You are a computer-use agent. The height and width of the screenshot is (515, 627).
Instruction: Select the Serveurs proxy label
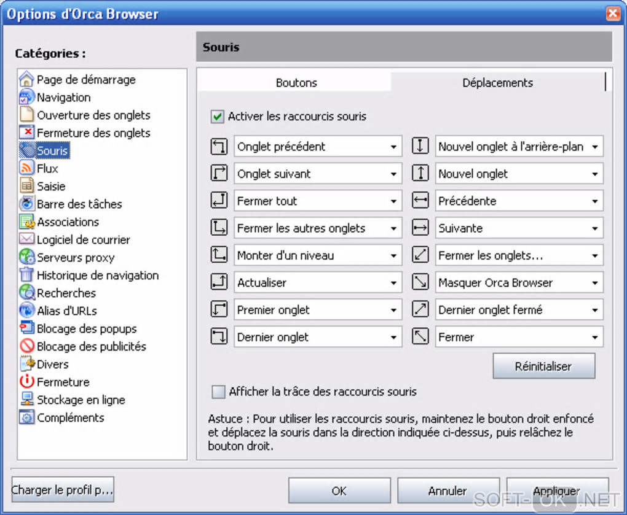pyautogui.click(x=76, y=258)
